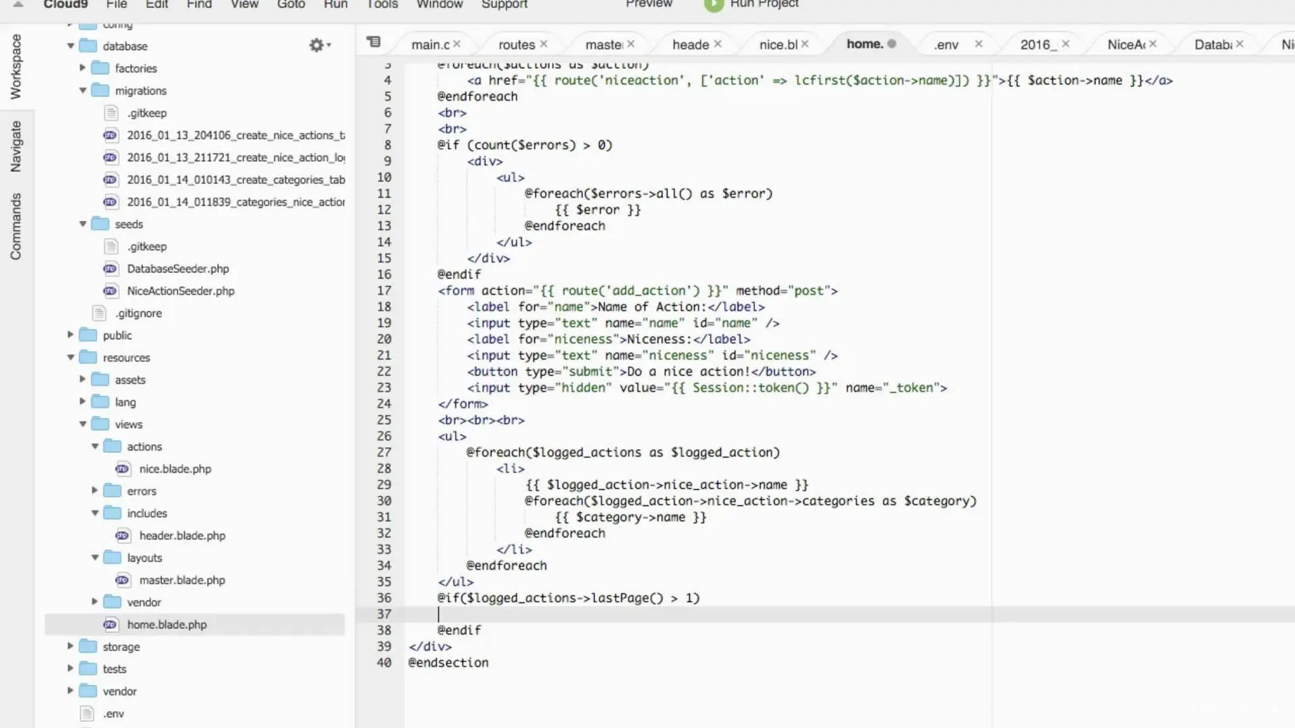Click the database folder icon
This screenshot has height=728, width=1295.
88,46
